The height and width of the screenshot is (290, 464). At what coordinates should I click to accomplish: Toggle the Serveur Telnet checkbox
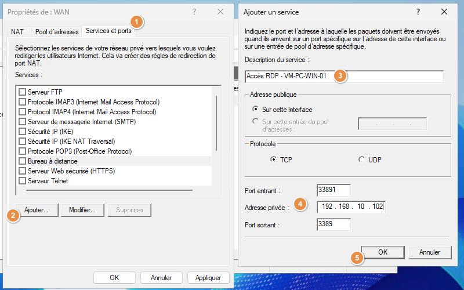tap(22, 181)
